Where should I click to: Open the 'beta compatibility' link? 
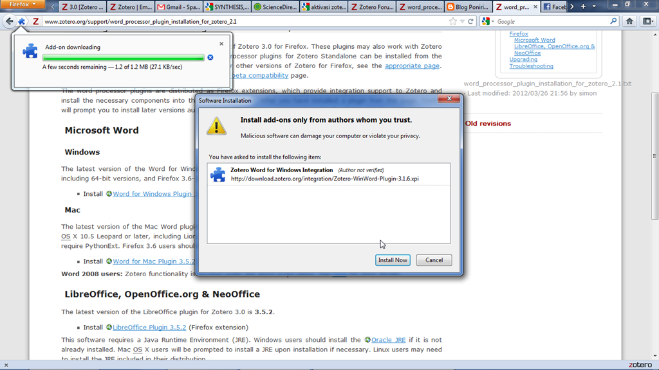coord(260,76)
